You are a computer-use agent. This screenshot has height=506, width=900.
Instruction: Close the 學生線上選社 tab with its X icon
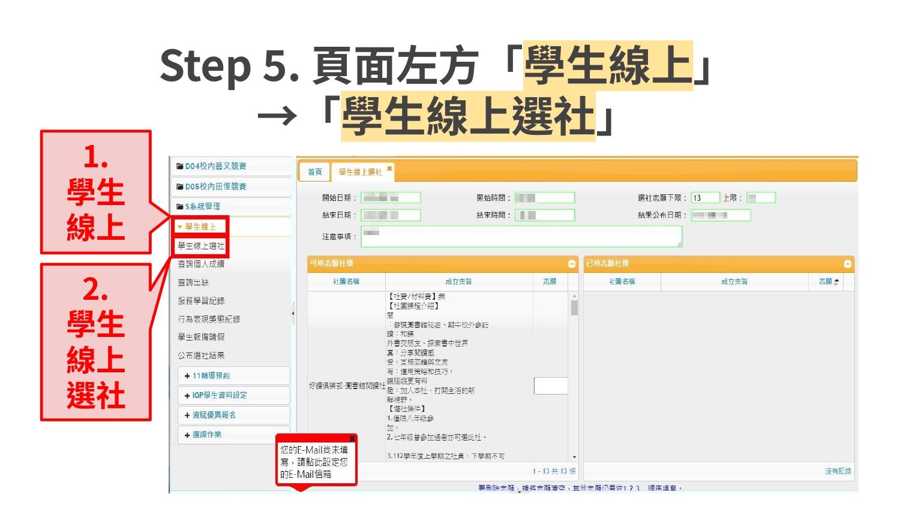pyautogui.click(x=389, y=168)
